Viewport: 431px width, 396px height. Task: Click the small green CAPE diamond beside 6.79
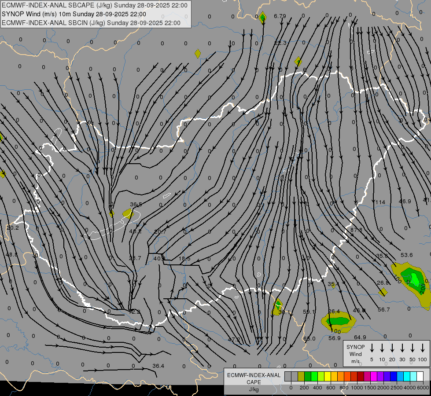pos(262,18)
